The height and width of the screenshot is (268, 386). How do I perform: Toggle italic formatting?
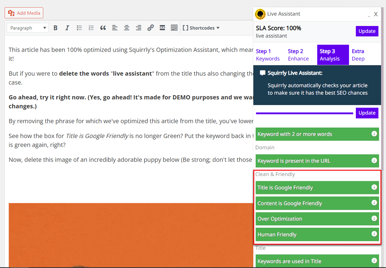(x=67, y=28)
